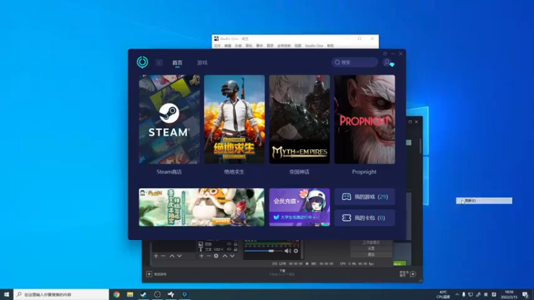The image size is (534, 300).
Task: Click the 大学生优惠进行中 promo strip
Action: click(x=299, y=217)
